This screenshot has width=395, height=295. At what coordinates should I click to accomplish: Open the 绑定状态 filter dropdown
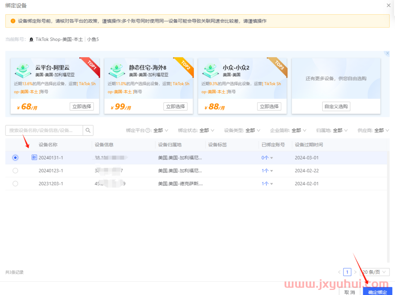click(x=207, y=130)
